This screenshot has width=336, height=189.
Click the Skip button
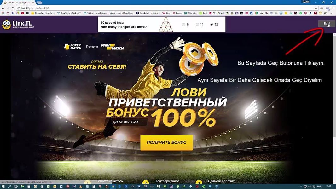[x=326, y=24]
